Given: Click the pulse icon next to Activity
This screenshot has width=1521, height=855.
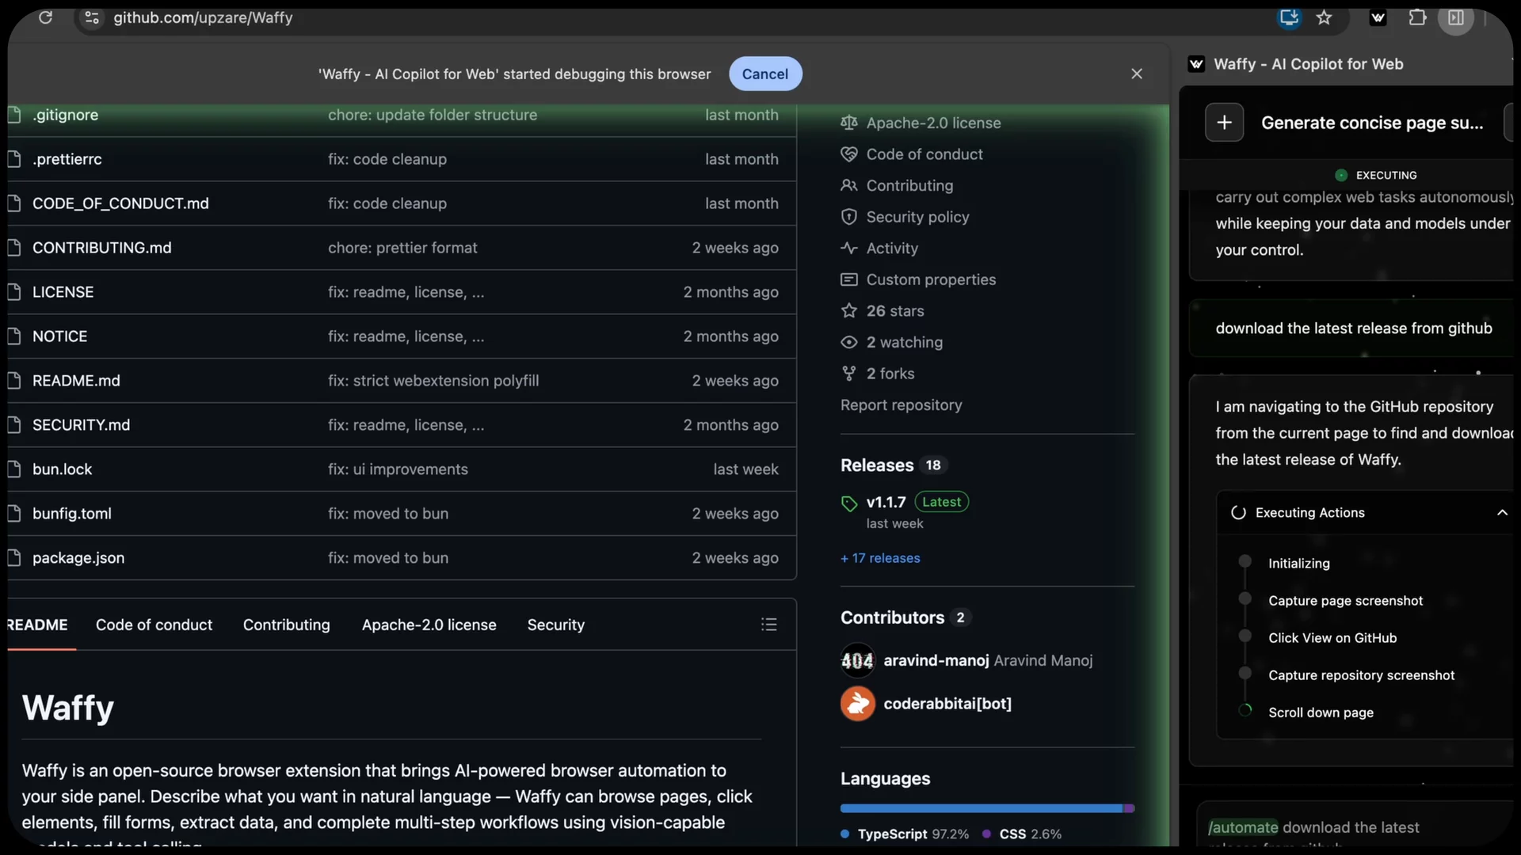Looking at the screenshot, I should 849,248.
